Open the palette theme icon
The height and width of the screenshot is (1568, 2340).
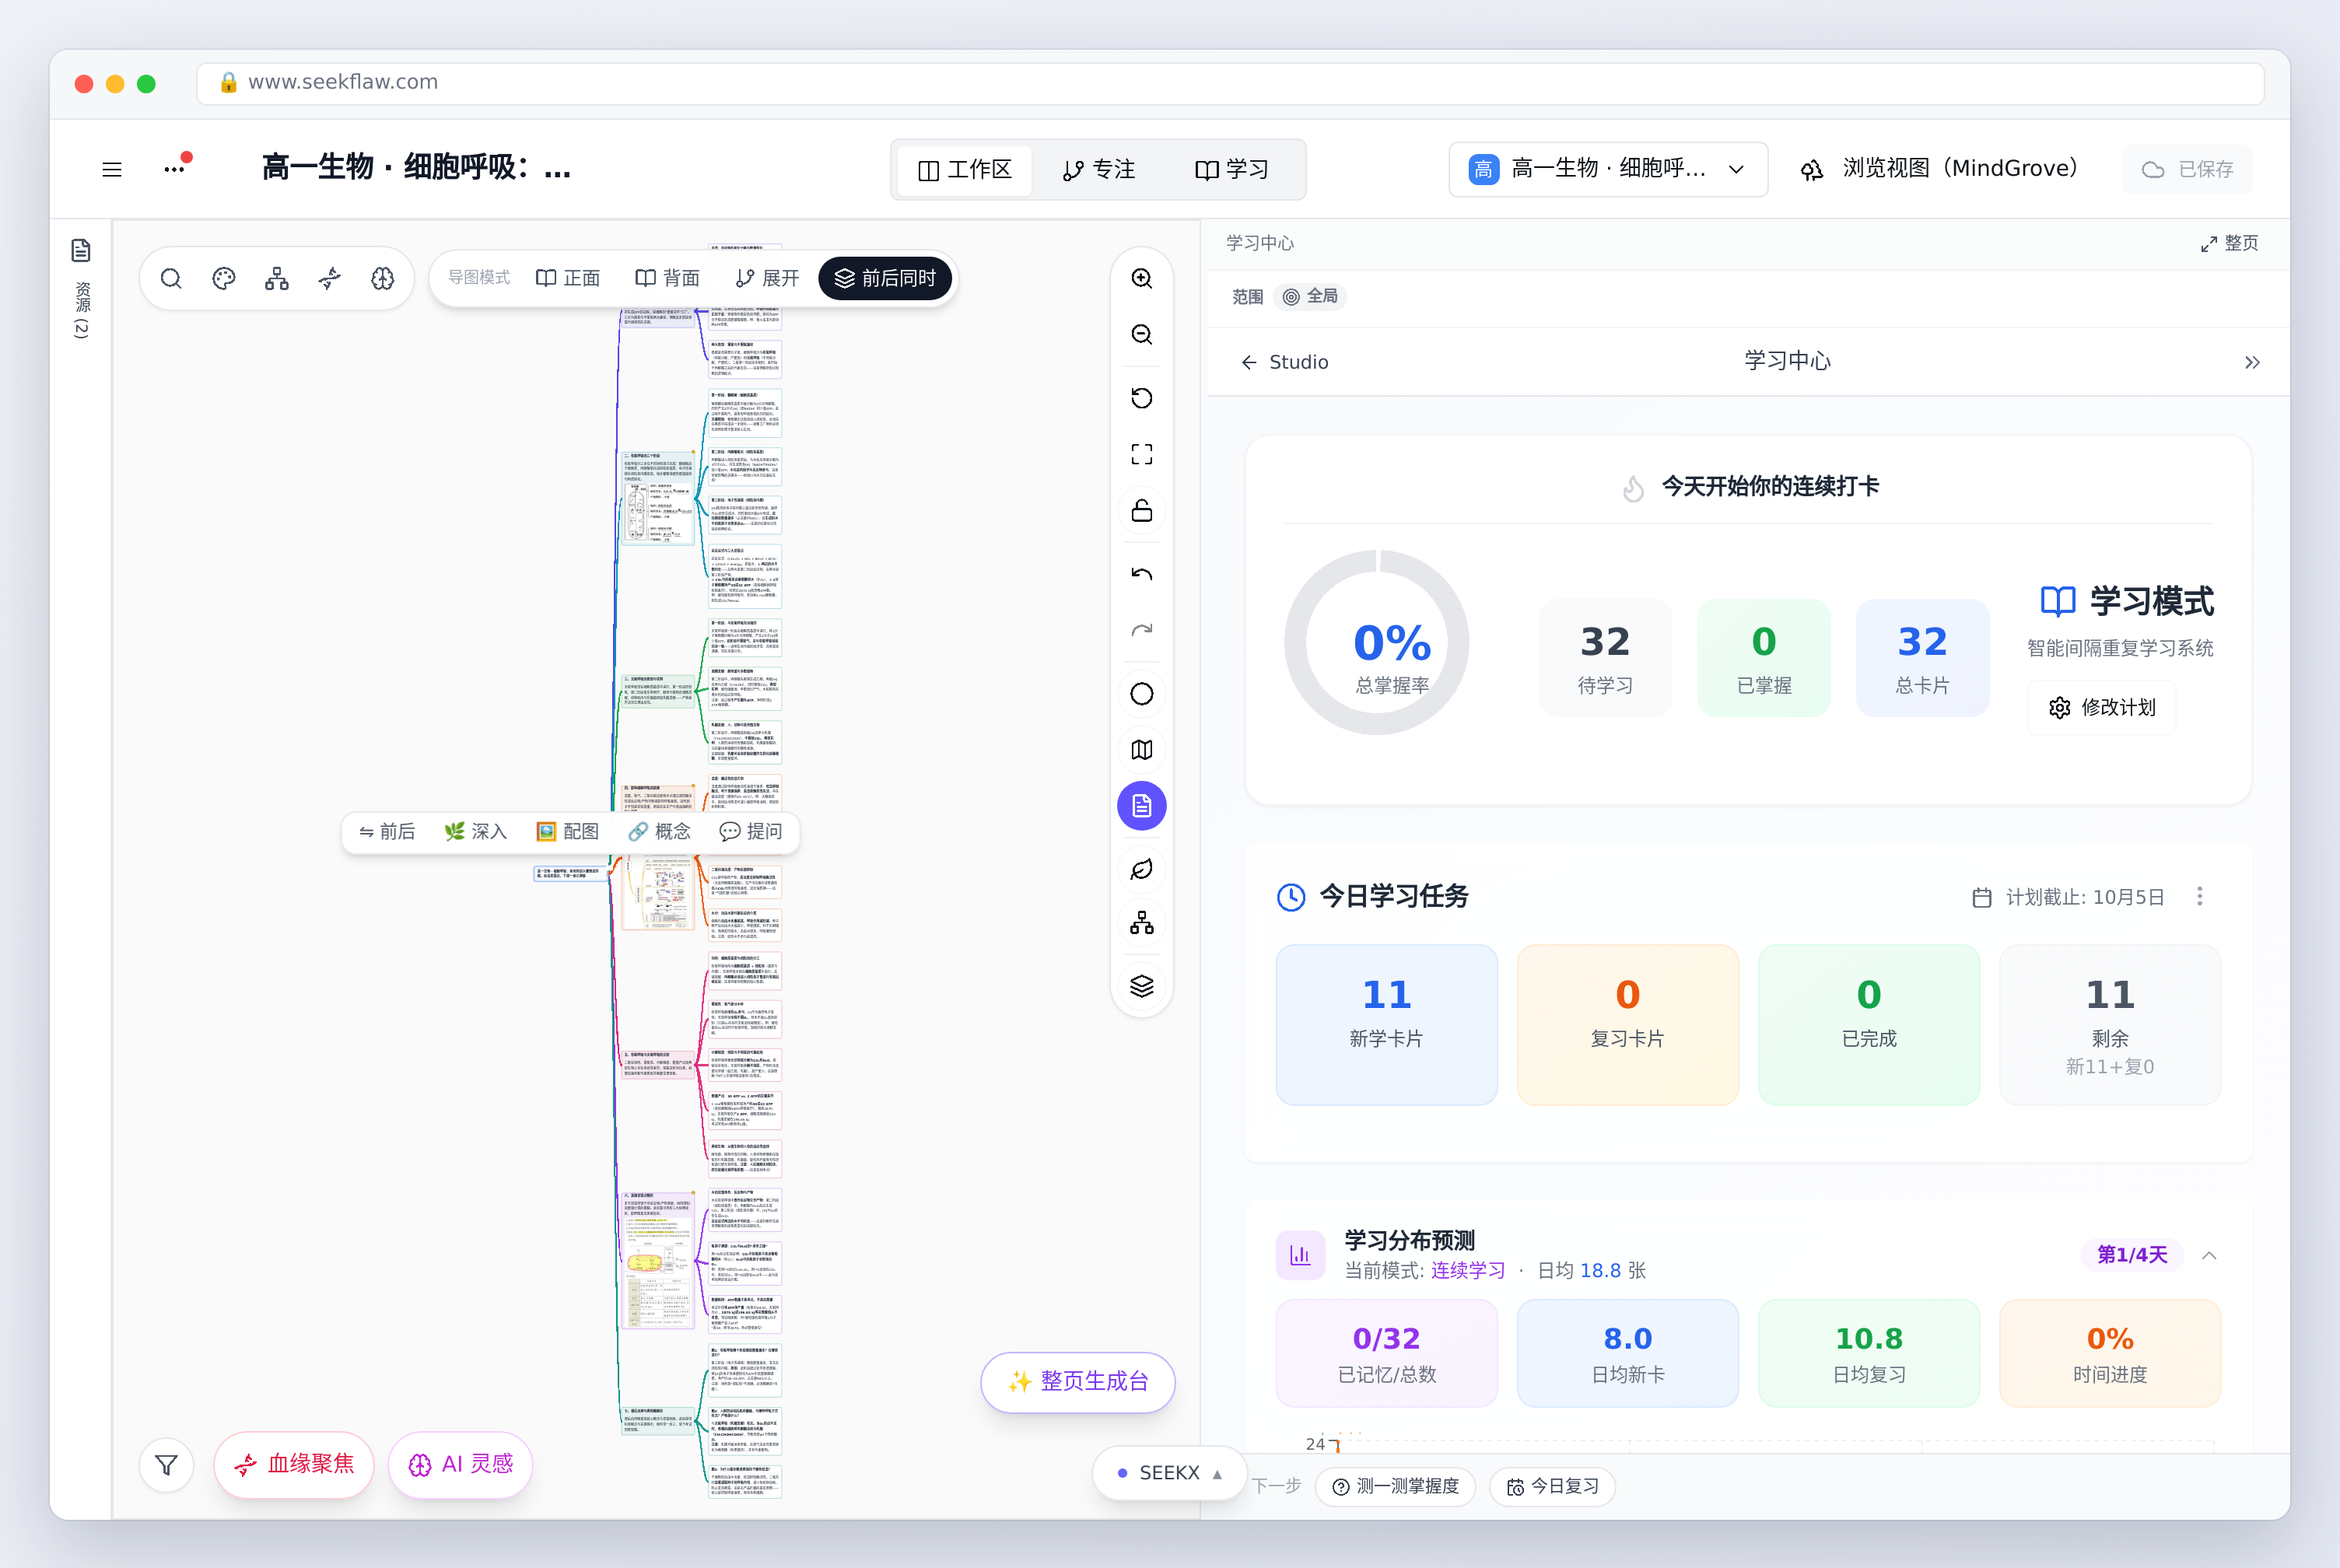(x=224, y=279)
